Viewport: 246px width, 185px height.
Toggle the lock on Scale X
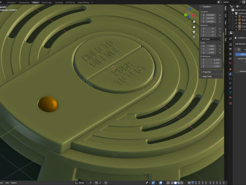pyautogui.click(x=219, y=46)
